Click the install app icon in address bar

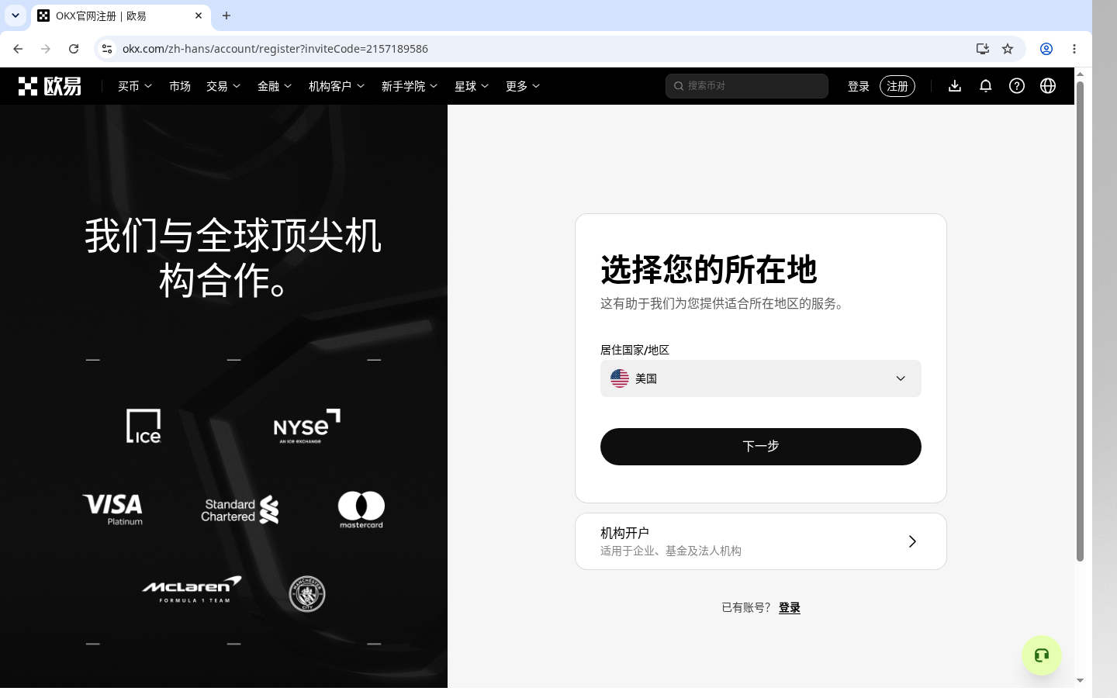[983, 49]
